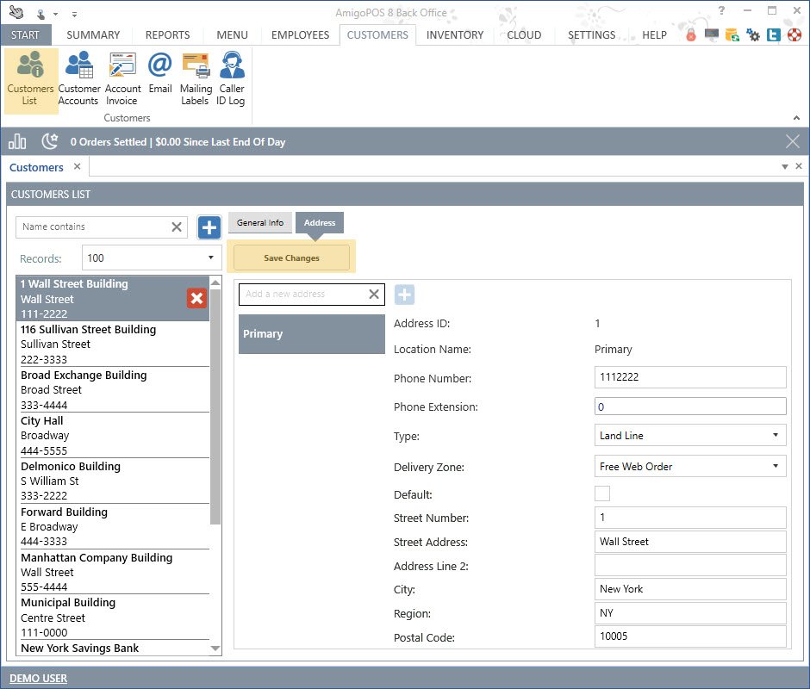Image resolution: width=810 pixels, height=689 pixels.
Task: Click the customer list vertical scrollbar
Action: (x=215, y=405)
